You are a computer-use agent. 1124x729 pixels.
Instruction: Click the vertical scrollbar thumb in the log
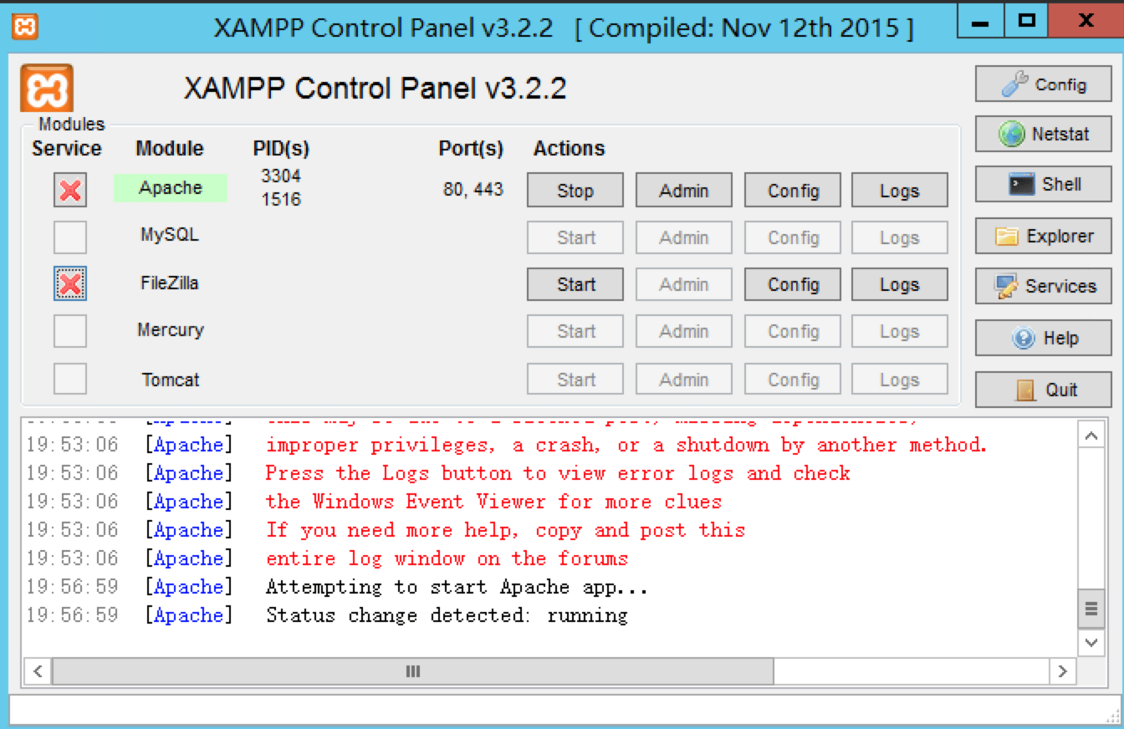coord(1091,609)
